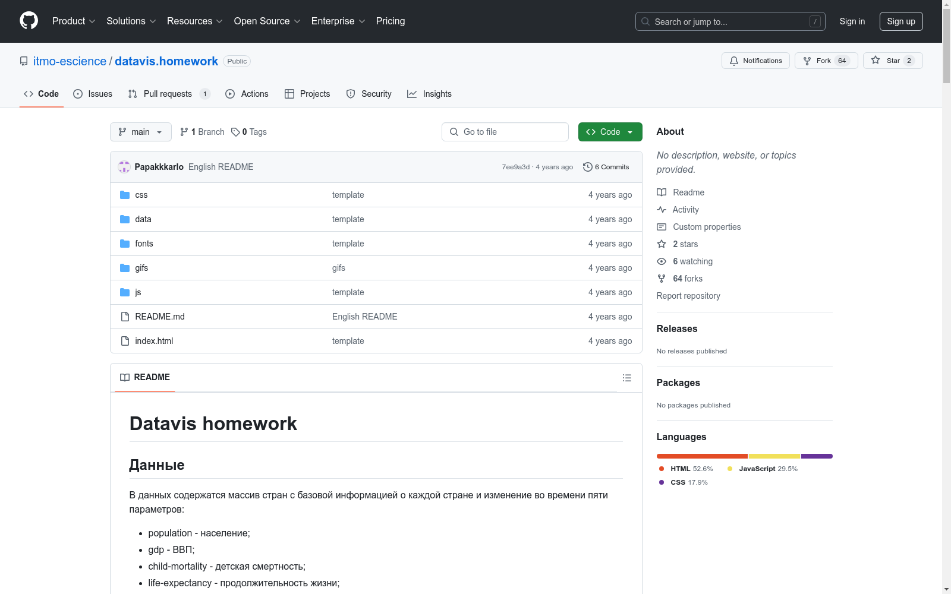Screen dimensions: 951x594
Task: Click the star icon beside 2 stars
Action: coord(662,244)
